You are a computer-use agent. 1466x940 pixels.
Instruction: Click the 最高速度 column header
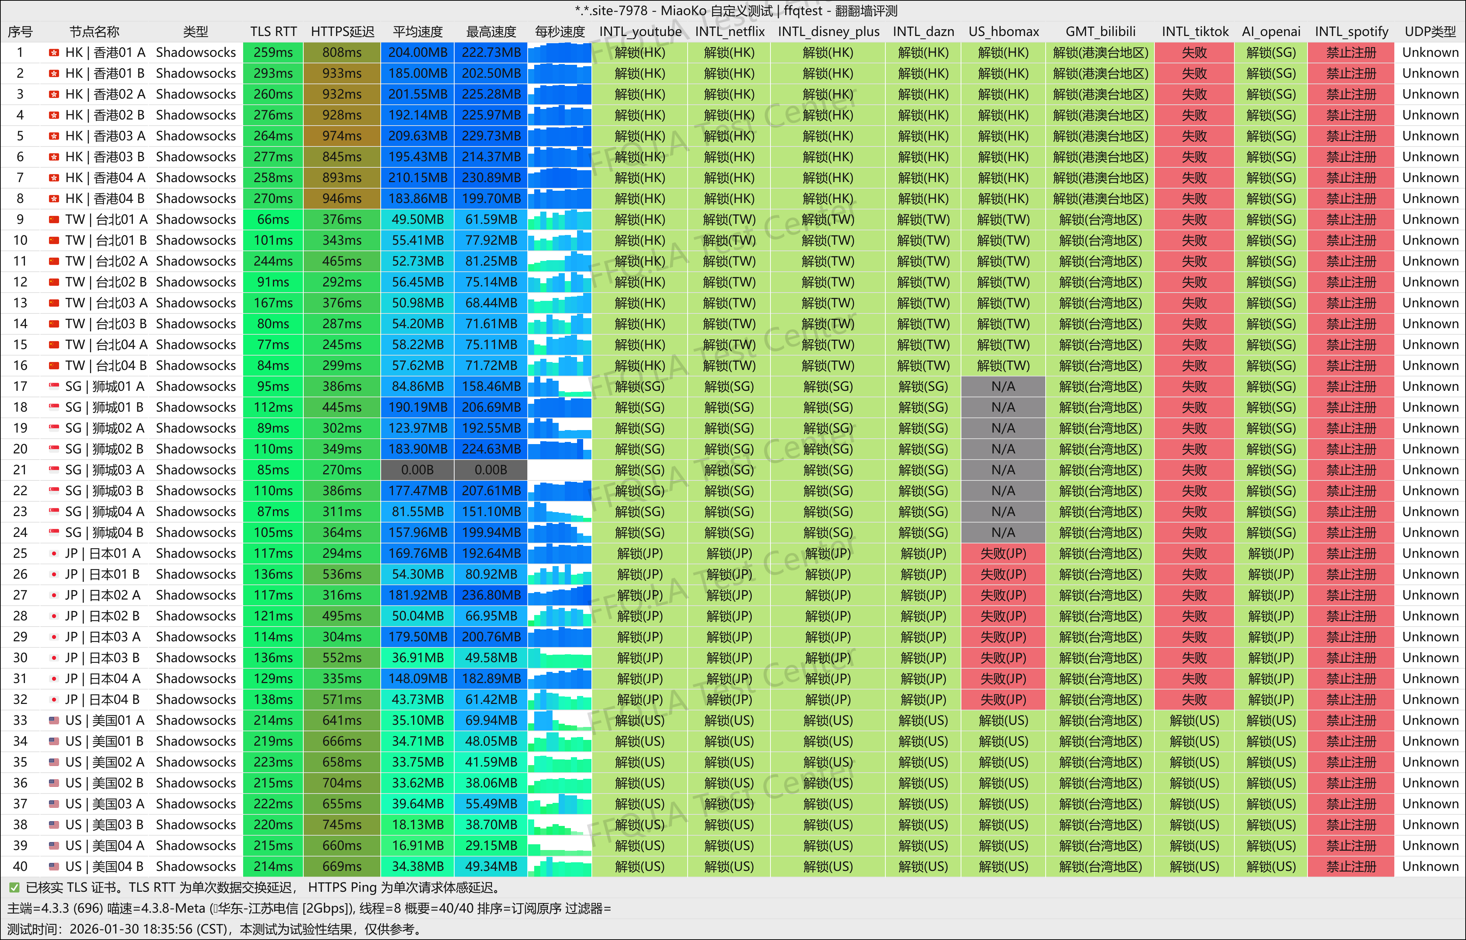pos(491,32)
